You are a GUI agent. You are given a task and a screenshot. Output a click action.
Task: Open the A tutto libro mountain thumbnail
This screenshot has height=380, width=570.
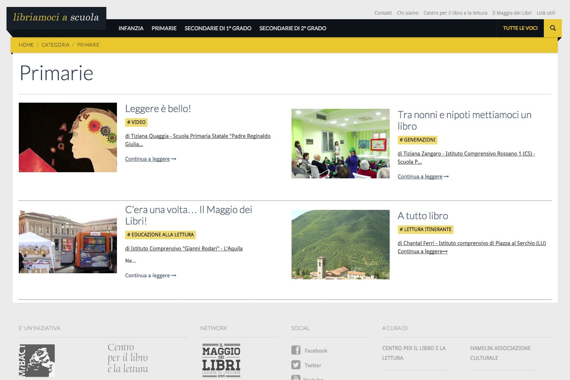341,245
